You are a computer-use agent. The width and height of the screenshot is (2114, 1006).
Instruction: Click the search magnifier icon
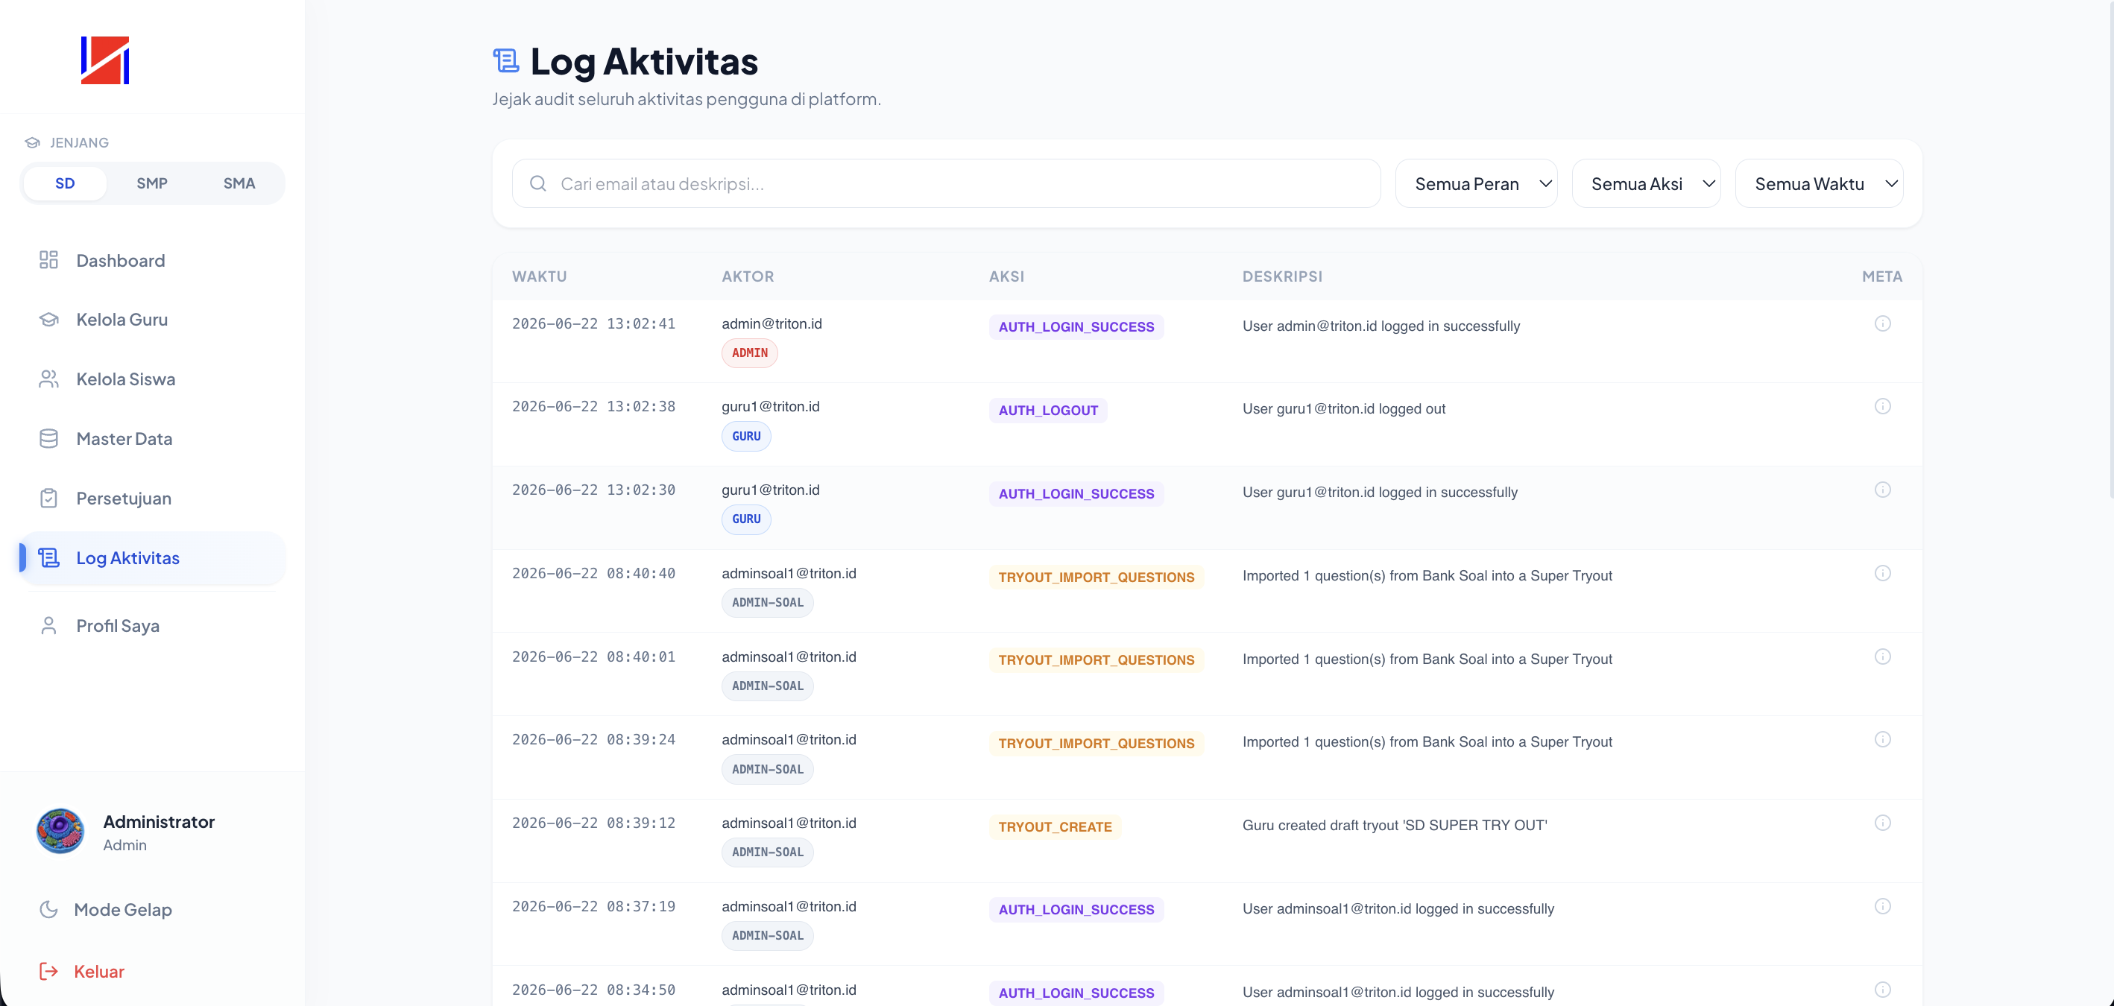coord(537,184)
